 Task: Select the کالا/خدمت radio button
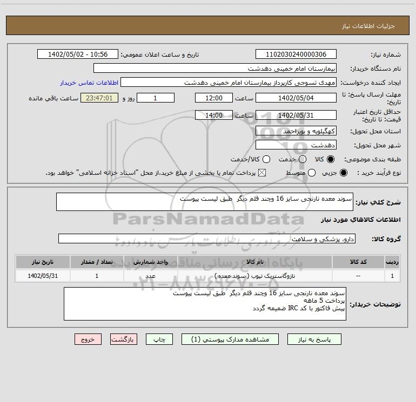click(266, 159)
